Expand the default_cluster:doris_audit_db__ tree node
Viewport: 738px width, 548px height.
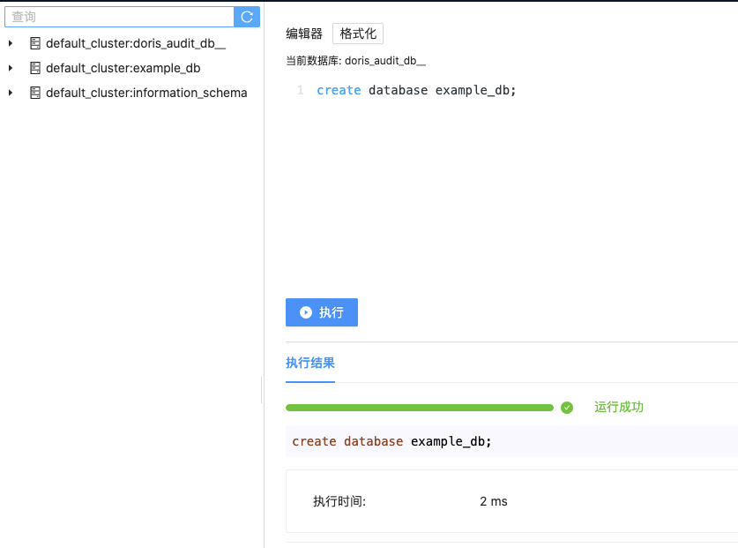click(x=11, y=43)
